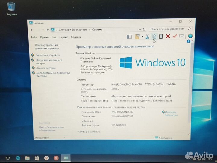Launch Microsoft Edge from the taskbar
The image size is (217, 163).
point(18,158)
